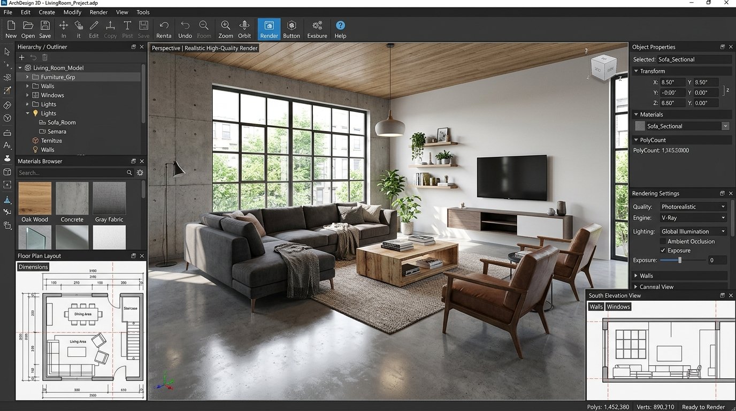Screen dimensions: 736x411
Task: Click the Renta icon in the toolbar
Action: 164,25
